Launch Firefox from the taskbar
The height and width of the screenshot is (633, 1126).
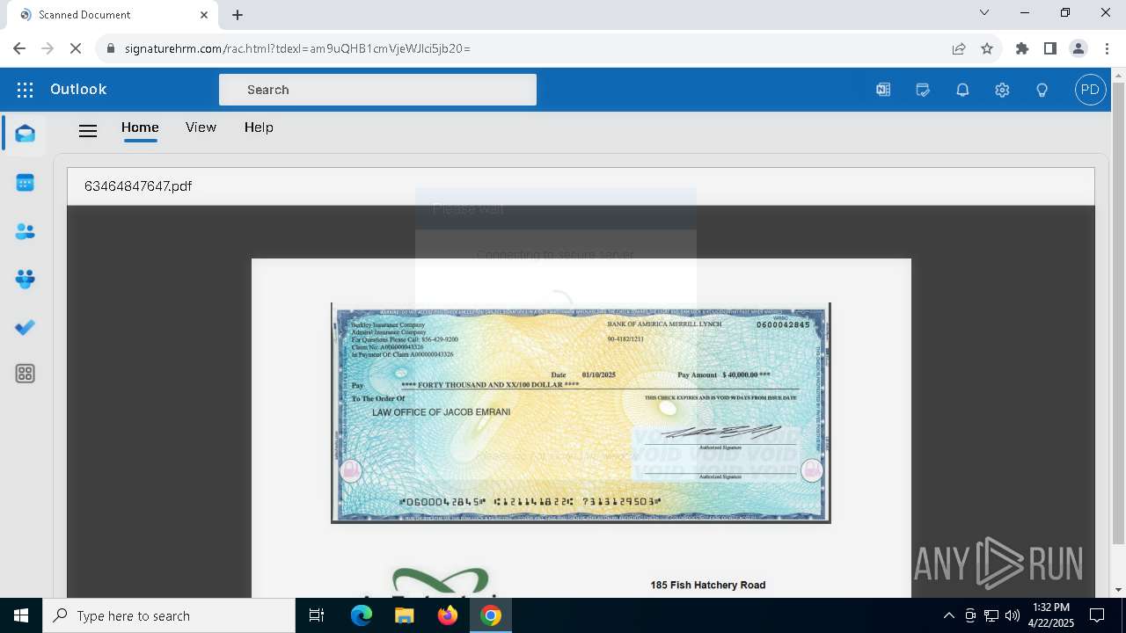[x=448, y=615]
